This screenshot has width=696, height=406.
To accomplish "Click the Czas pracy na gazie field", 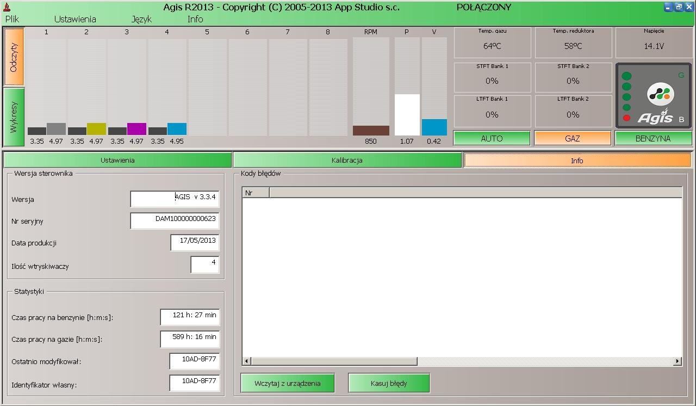I will pos(190,339).
